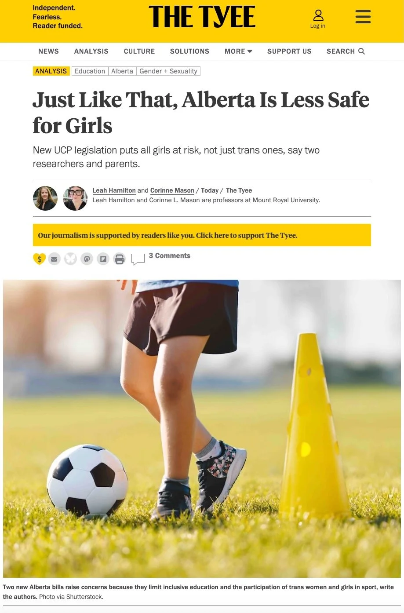This screenshot has width=404, height=613.
Task: Click the SUPPORT US link
Action: 289,51
